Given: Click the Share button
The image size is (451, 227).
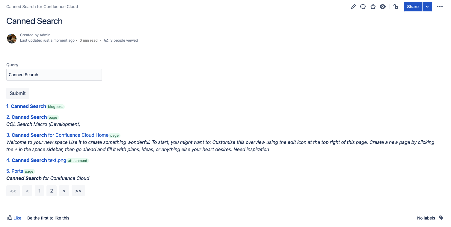Looking at the screenshot, I should point(413,7).
